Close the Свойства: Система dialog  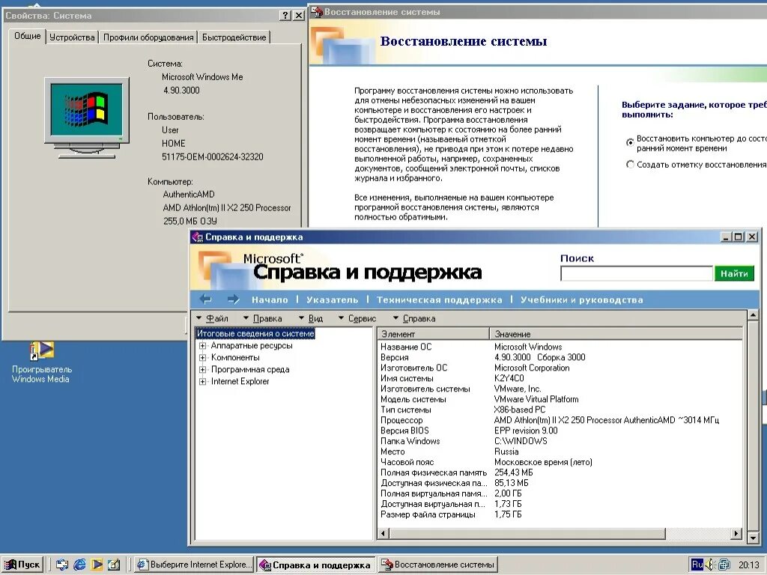click(x=298, y=15)
